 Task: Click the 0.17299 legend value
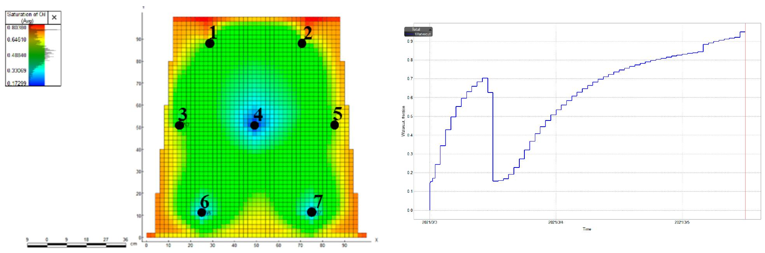pos(17,83)
